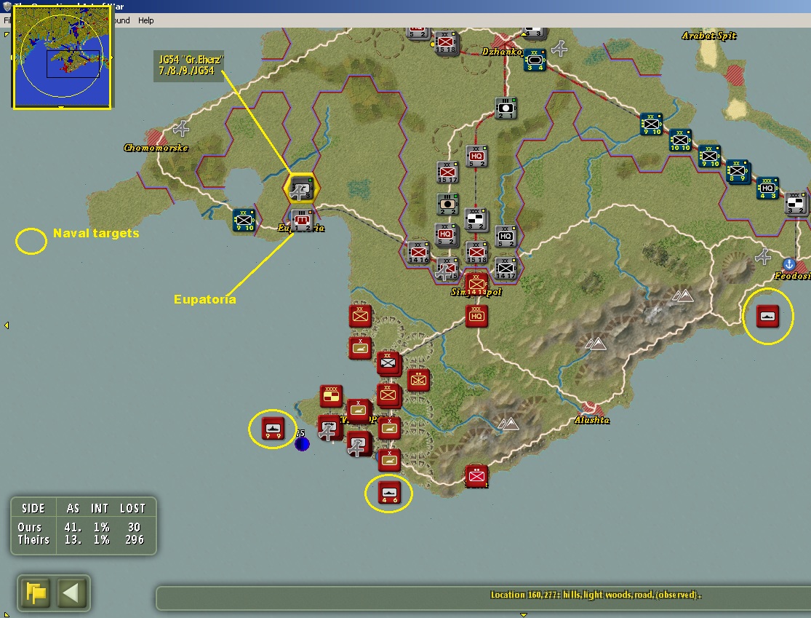Click the scroll arrow on the bottom map edge
The width and height of the screenshot is (811, 618).
point(524,615)
